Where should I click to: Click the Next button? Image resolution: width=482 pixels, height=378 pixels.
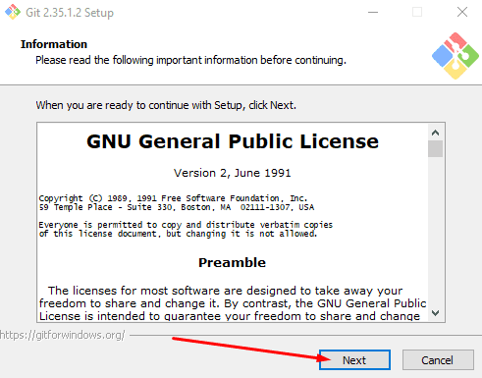(x=354, y=360)
